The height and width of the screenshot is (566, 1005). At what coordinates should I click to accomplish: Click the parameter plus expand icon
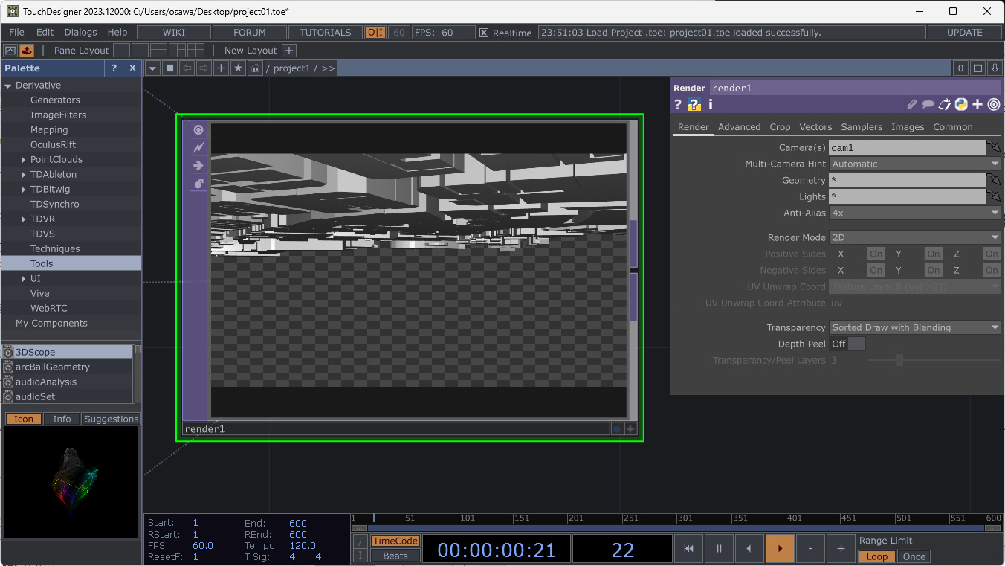click(x=977, y=104)
